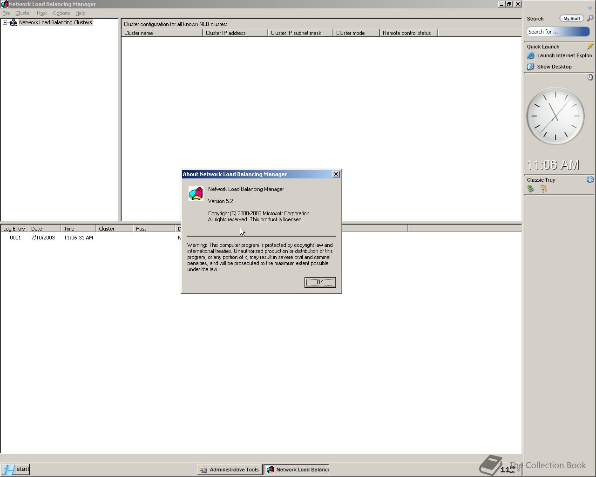Click the Classic Tray options icon
Screen dimensions: 596x477
590,179
